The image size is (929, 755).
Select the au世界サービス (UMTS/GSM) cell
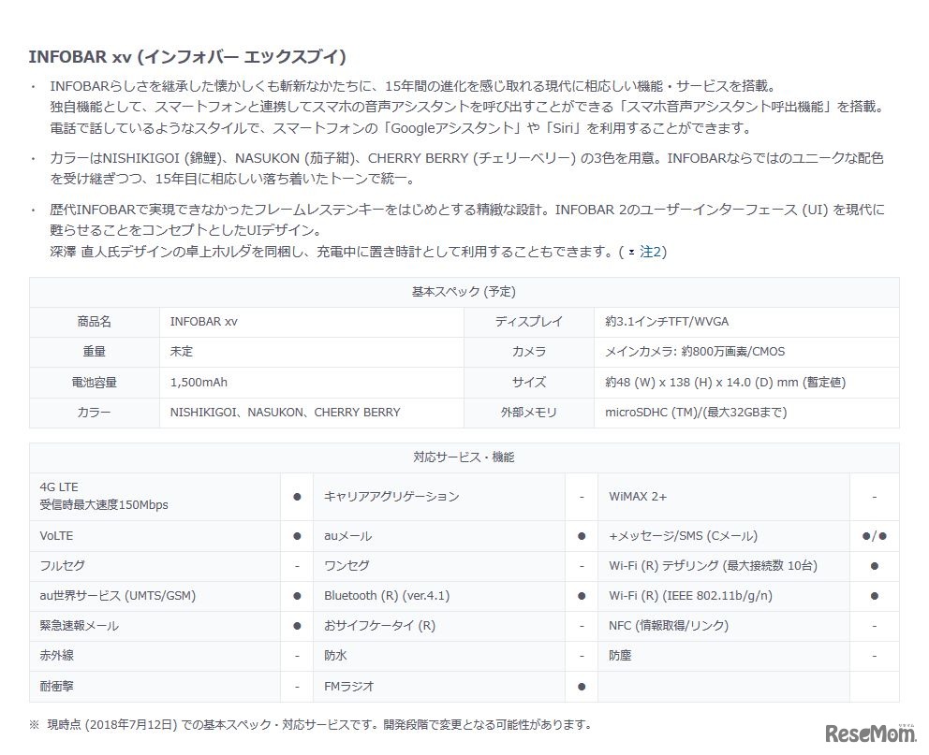point(155,597)
